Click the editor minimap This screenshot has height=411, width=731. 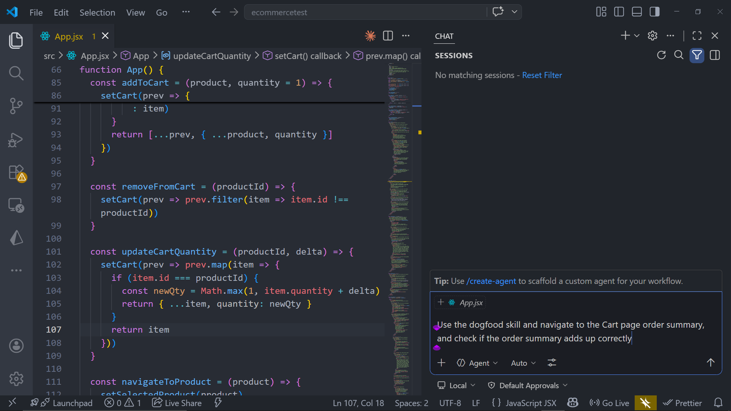pos(399,228)
